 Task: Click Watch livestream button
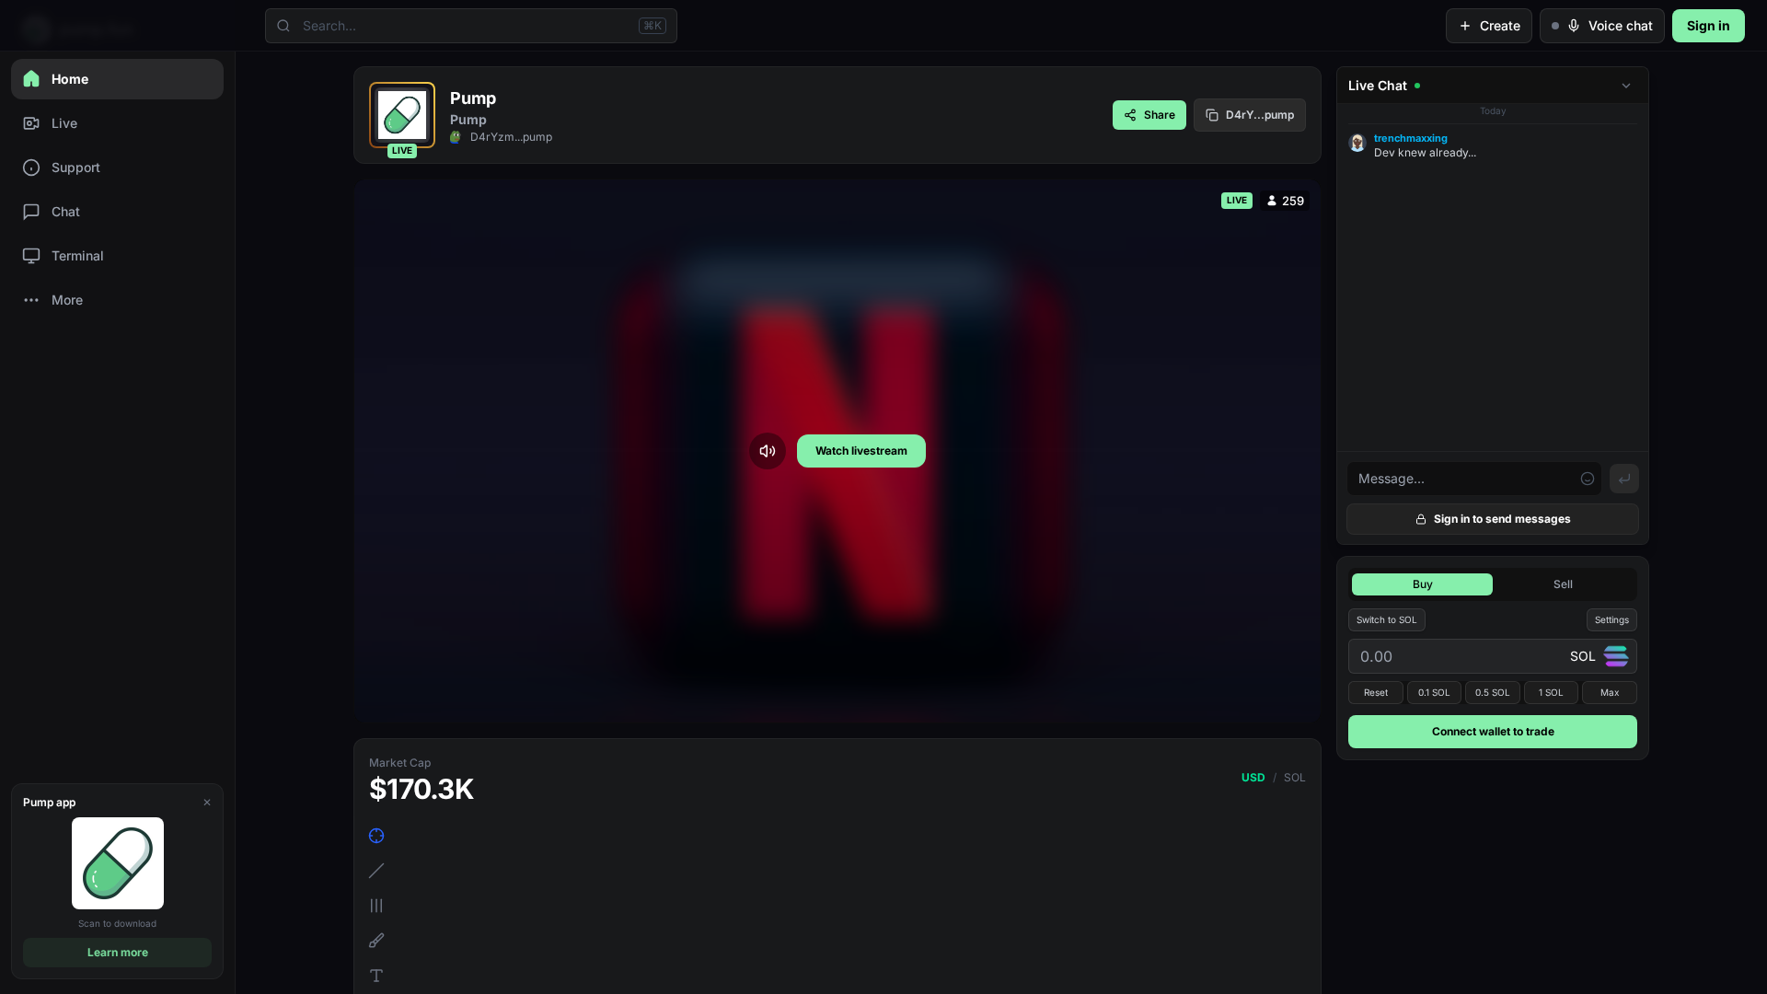click(861, 451)
